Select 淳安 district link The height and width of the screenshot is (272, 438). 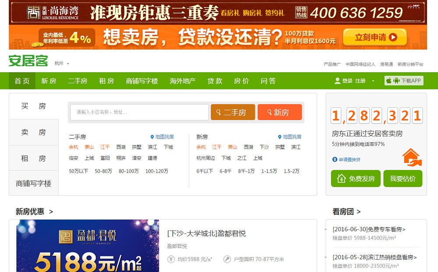137,158
